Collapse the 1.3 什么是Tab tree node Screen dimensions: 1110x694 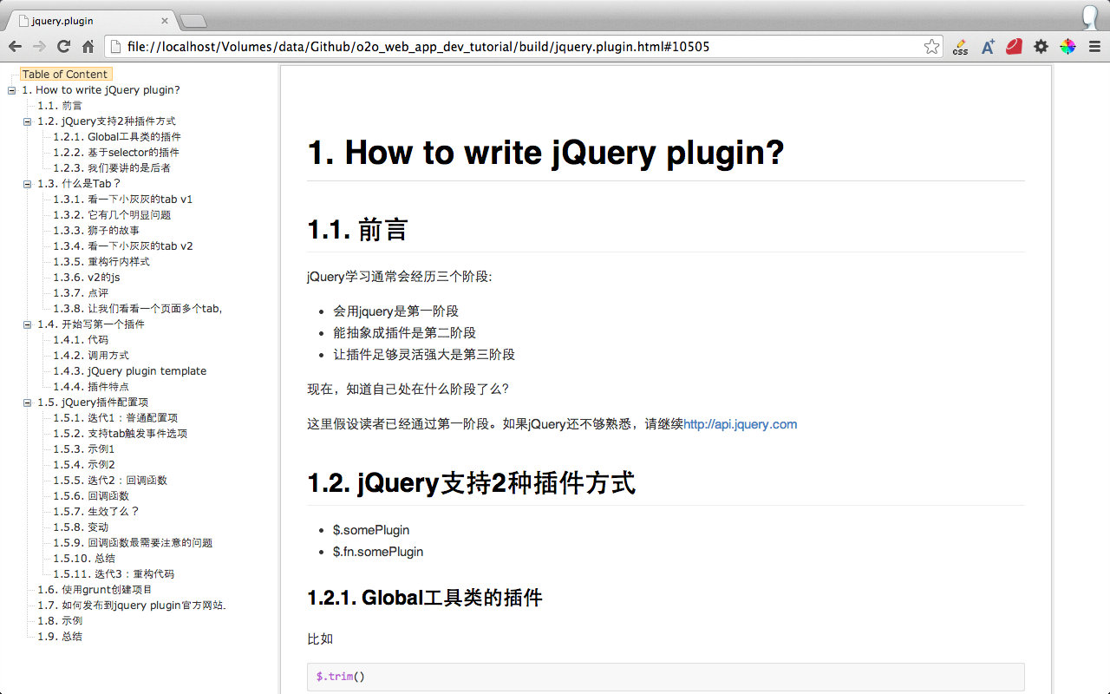(28, 184)
